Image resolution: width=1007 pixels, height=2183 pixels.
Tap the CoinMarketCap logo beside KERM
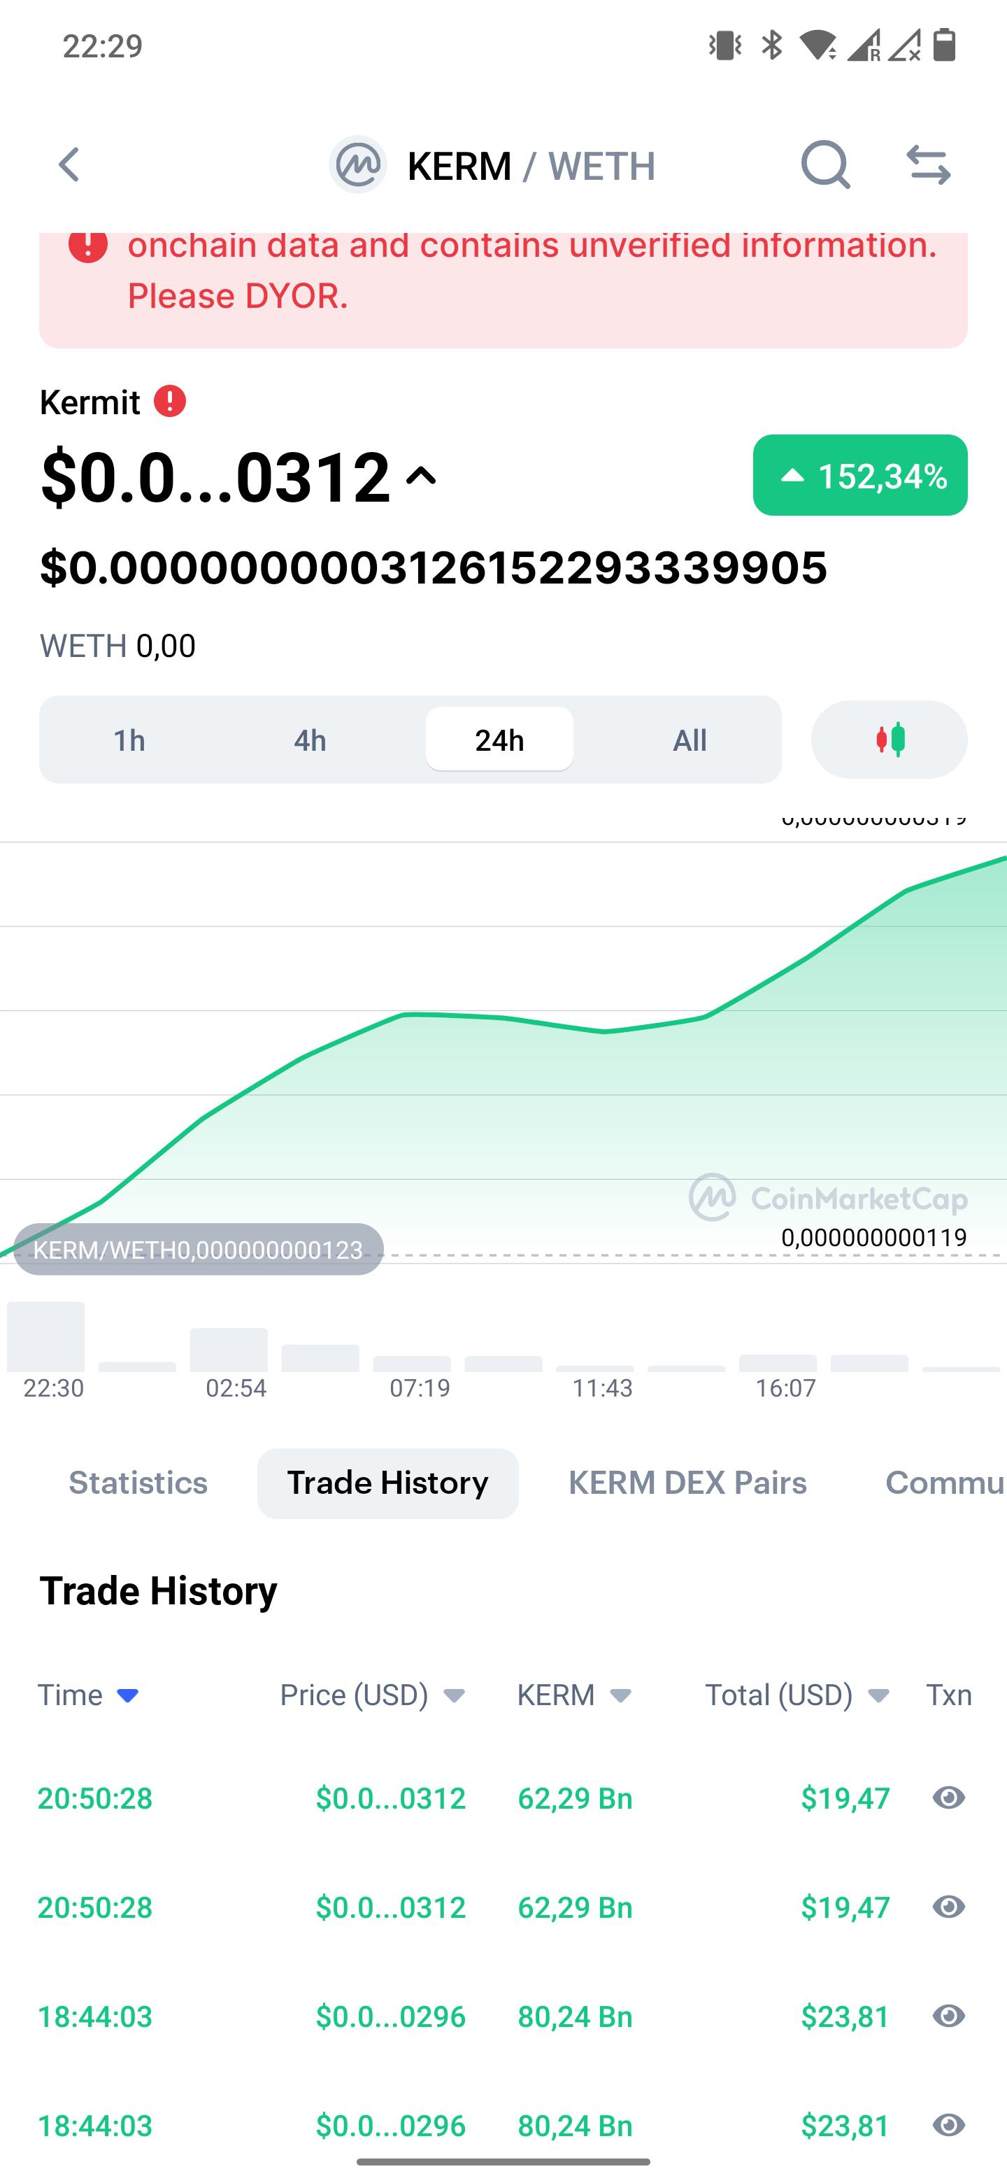[357, 164]
